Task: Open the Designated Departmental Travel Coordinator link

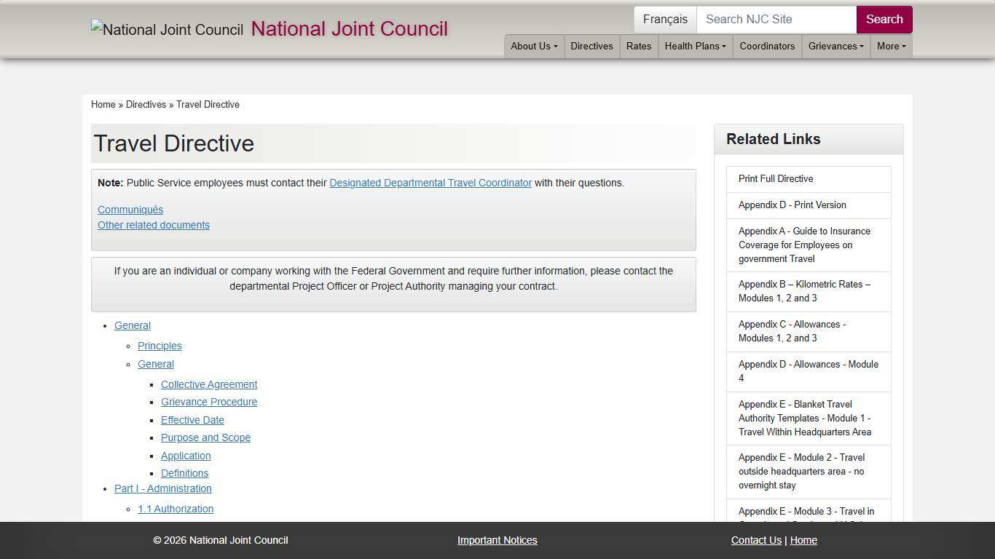Action: pos(430,183)
